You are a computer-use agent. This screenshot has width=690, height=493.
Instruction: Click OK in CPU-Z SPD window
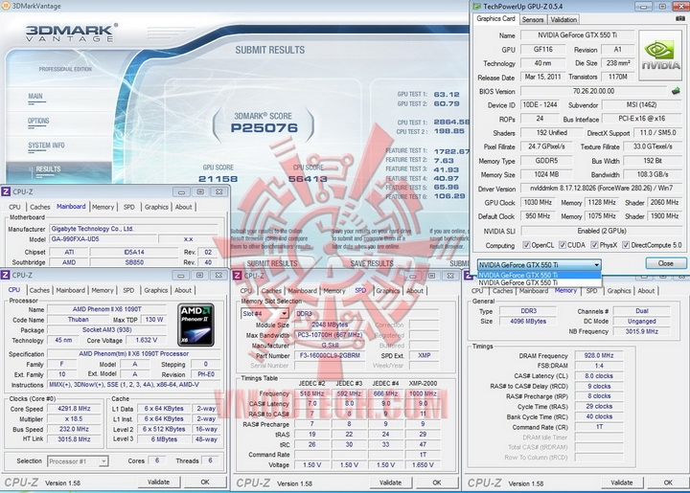[437, 482]
